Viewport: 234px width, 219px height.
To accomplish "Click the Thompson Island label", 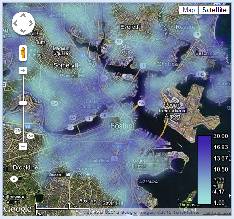I will point(190,207).
